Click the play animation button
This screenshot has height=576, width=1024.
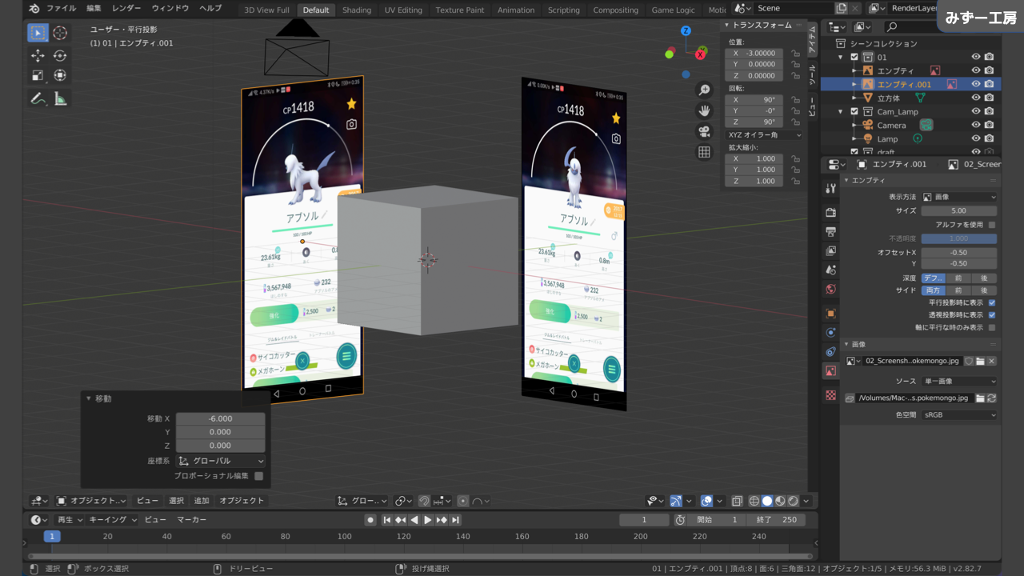(x=427, y=520)
